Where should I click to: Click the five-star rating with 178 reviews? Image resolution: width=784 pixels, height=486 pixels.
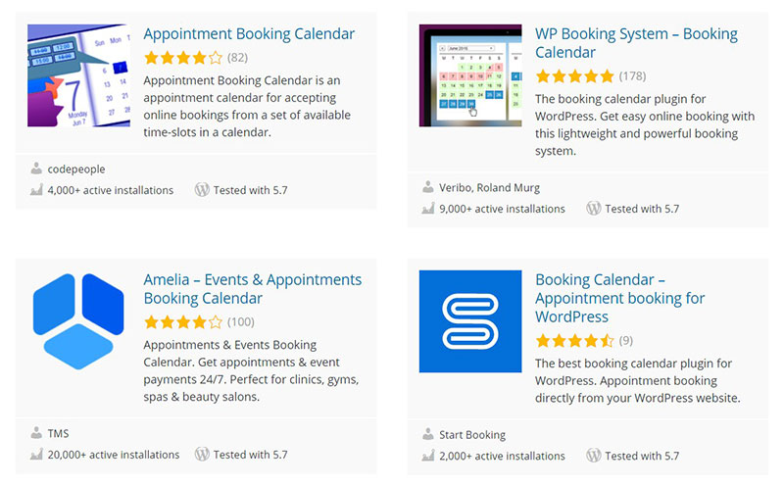point(574,76)
